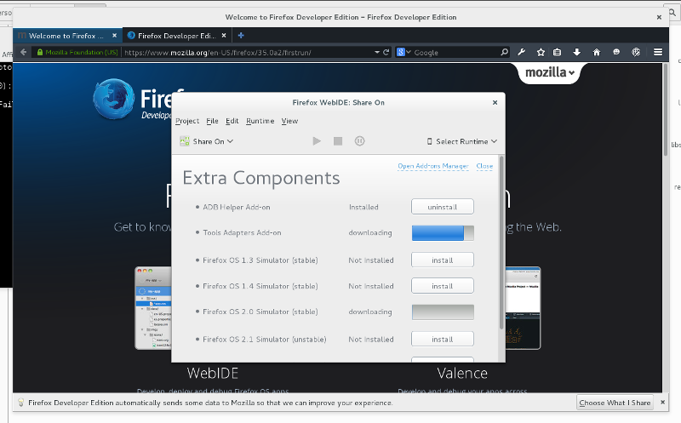Click the Valence screenshot thumbnail

point(524,308)
